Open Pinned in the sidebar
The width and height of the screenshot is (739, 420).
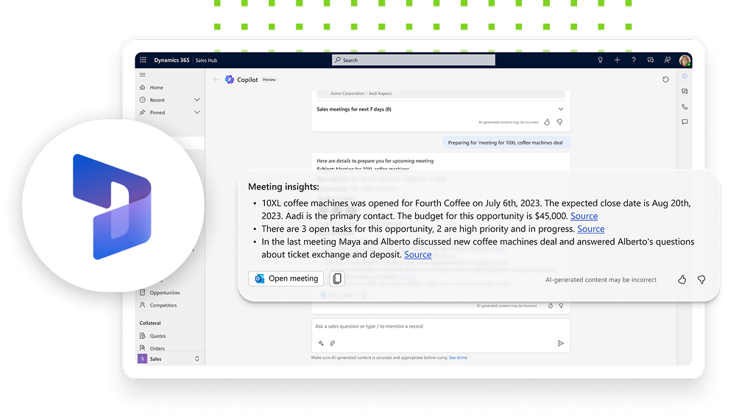[x=158, y=113]
